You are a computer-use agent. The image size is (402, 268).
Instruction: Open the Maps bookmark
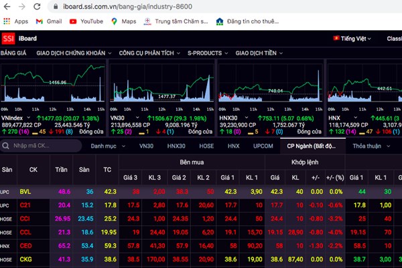pyautogui.click(x=123, y=21)
